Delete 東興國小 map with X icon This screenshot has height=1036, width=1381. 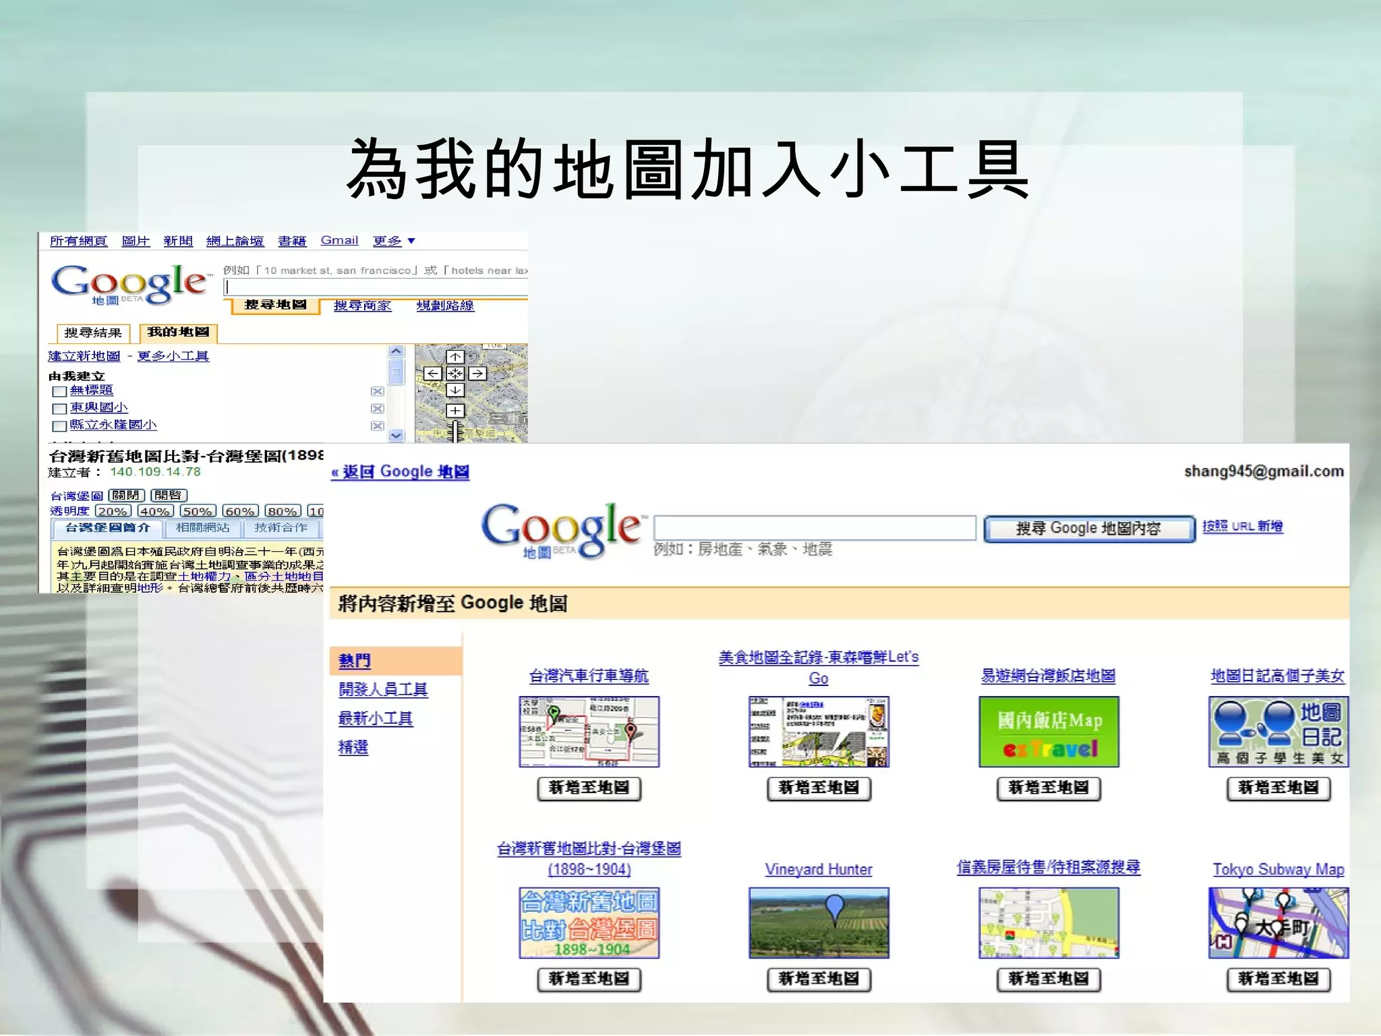pyautogui.click(x=377, y=409)
